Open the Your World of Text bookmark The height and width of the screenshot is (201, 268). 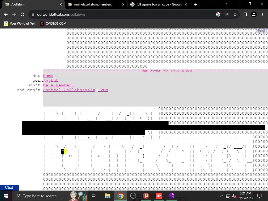(20, 24)
